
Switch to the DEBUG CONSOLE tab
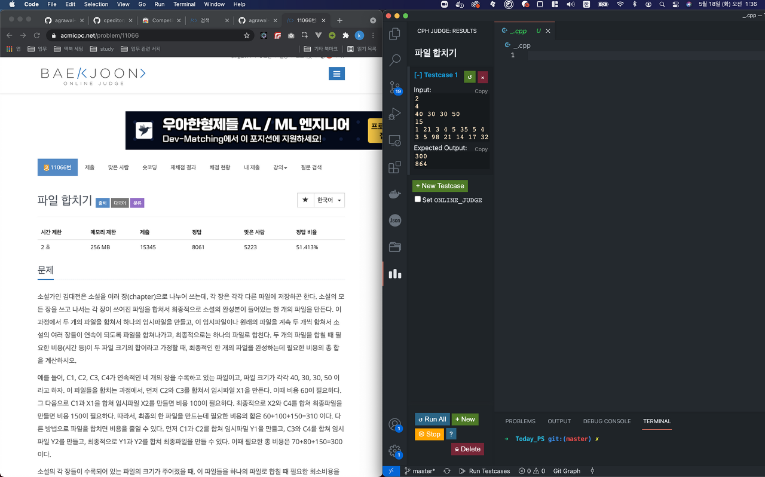pos(607,421)
